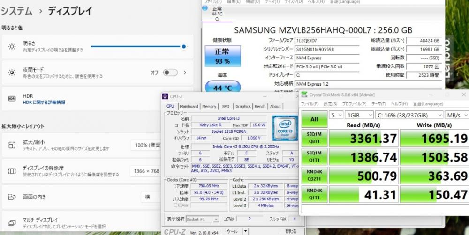This screenshot has width=469, height=235.
Task: Switch to the SPD tab in CPU-Z
Action: [x=226, y=106]
